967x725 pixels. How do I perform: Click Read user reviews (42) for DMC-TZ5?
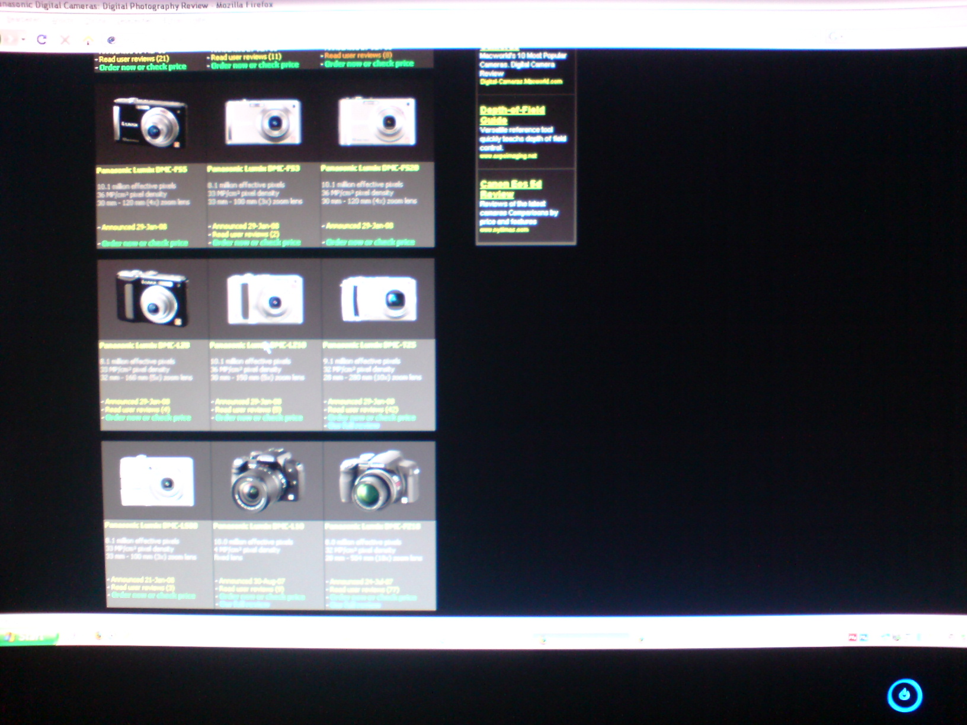tap(363, 409)
